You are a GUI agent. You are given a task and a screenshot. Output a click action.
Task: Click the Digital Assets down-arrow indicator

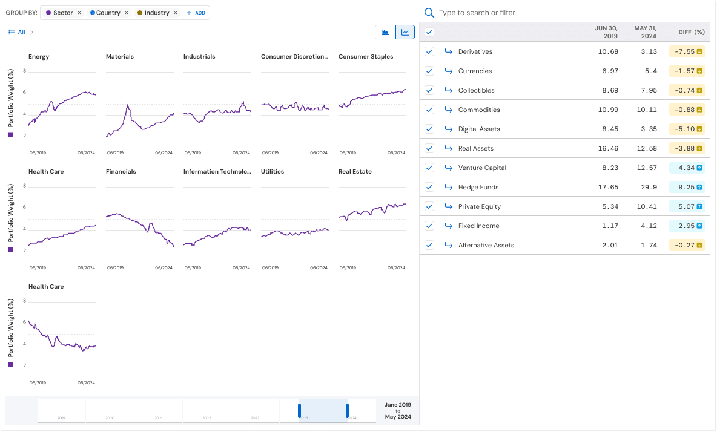coord(699,129)
